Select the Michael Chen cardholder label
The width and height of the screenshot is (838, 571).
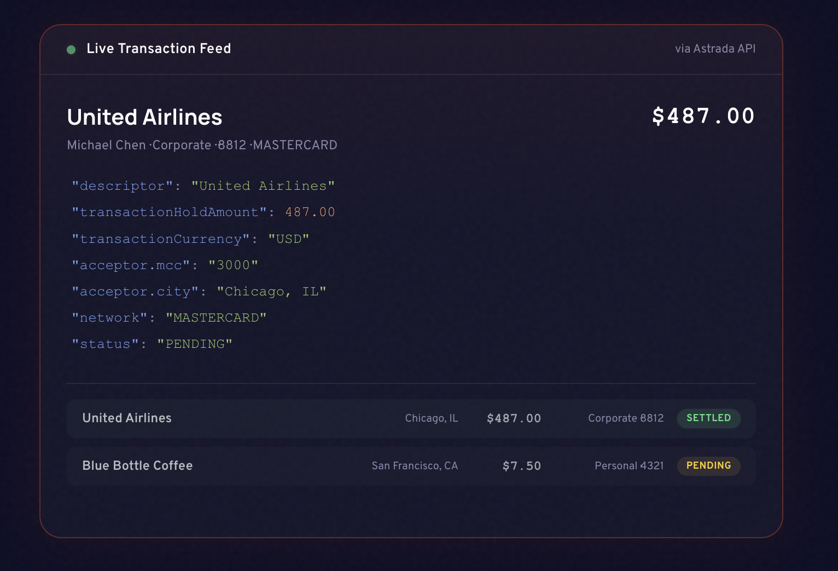106,145
